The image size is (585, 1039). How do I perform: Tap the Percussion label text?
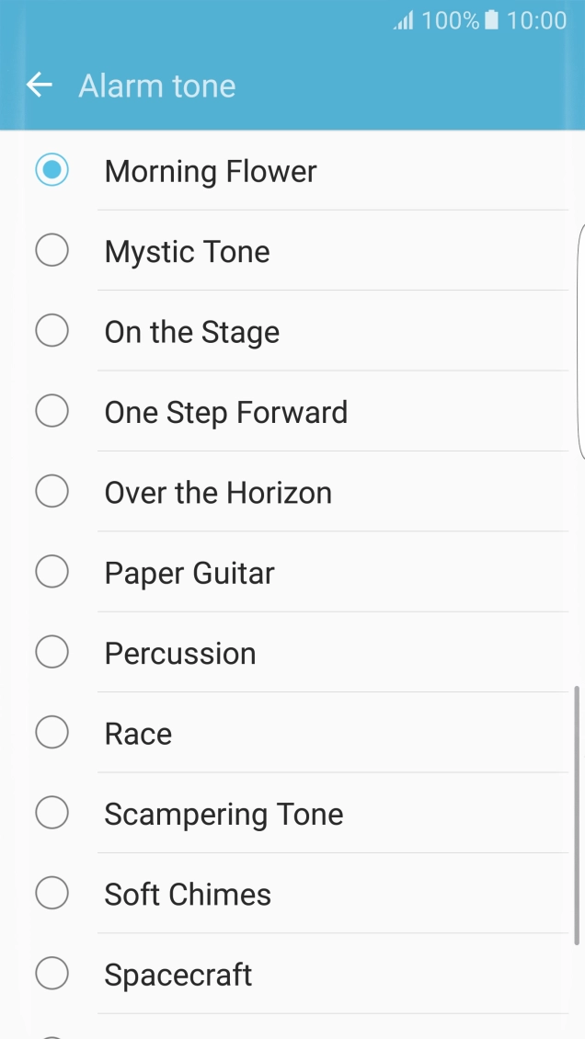coord(180,652)
